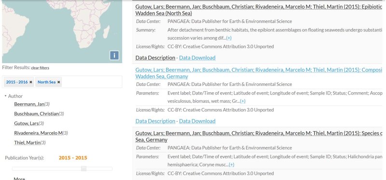Click the clear filters link
The height and width of the screenshot is (180, 386).
pyautogui.click(x=40, y=68)
